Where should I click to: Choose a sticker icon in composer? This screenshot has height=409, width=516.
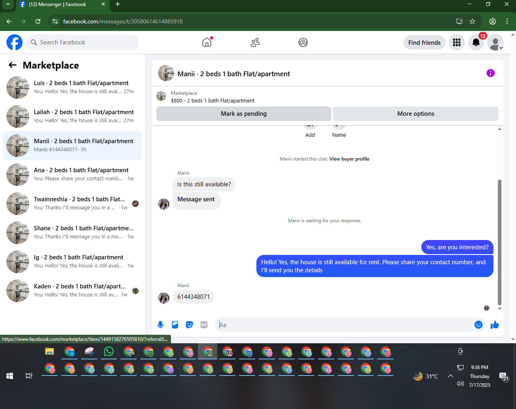(189, 325)
